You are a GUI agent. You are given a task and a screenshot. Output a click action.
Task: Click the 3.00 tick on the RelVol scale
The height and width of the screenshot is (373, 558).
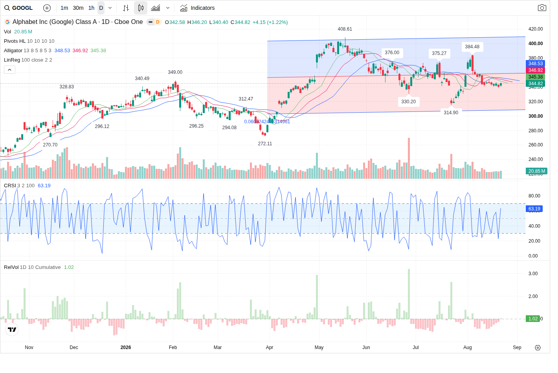[x=533, y=274]
